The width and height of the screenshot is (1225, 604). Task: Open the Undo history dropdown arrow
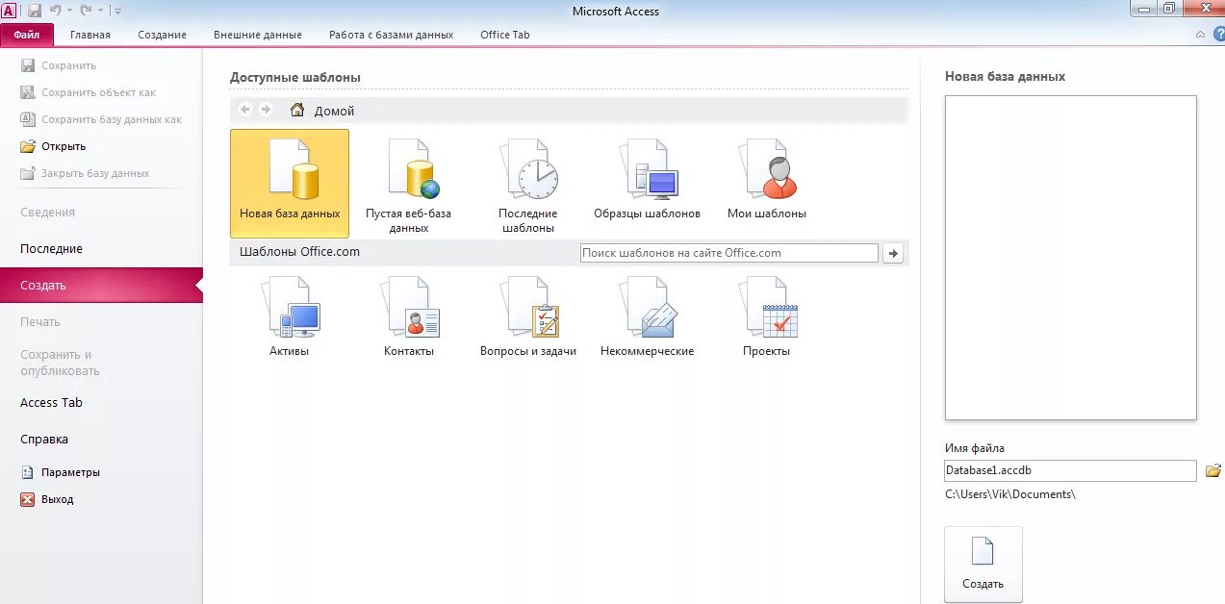[x=69, y=11]
